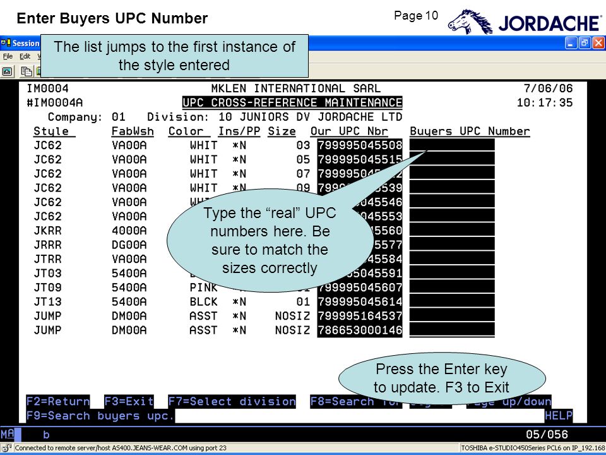
Task: Click Buyers UPC field in JTRR row
Action: (x=452, y=259)
